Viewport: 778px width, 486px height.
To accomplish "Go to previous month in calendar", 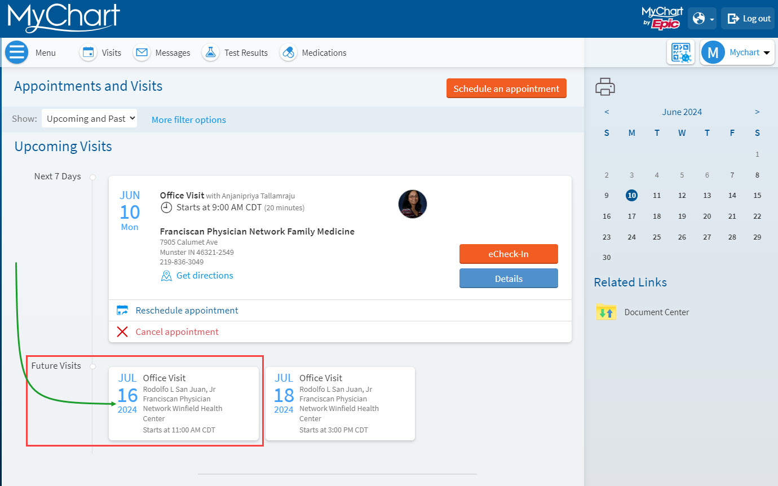I will point(607,112).
